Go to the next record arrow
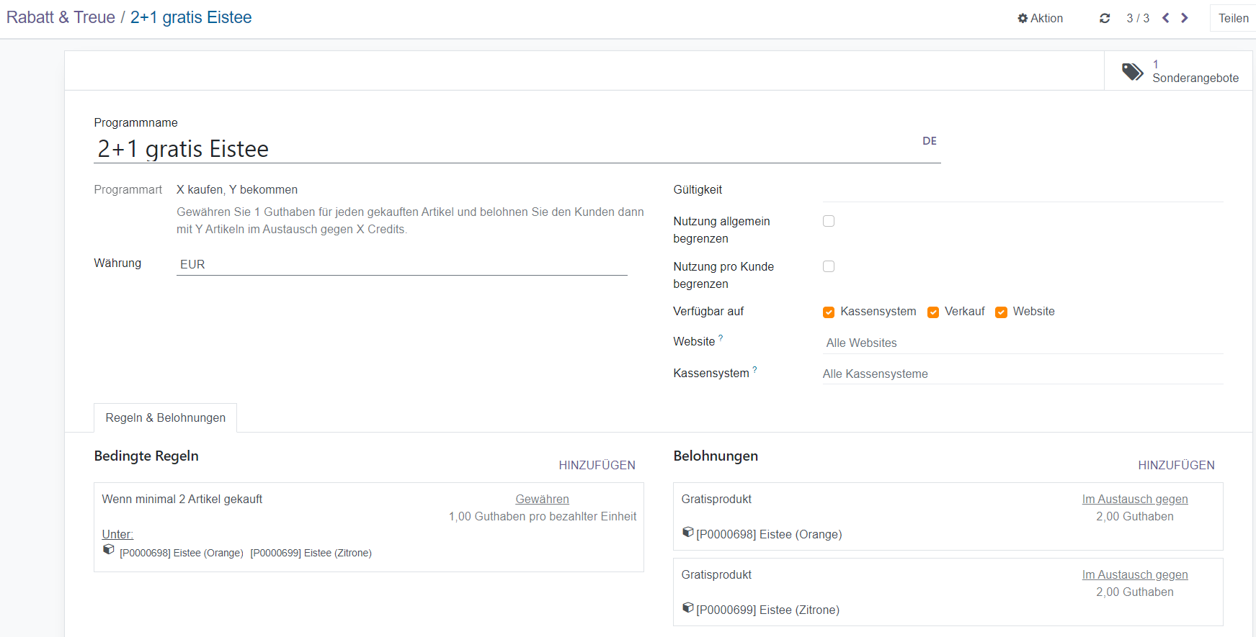1256x637 pixels. tap(1185, 18)
